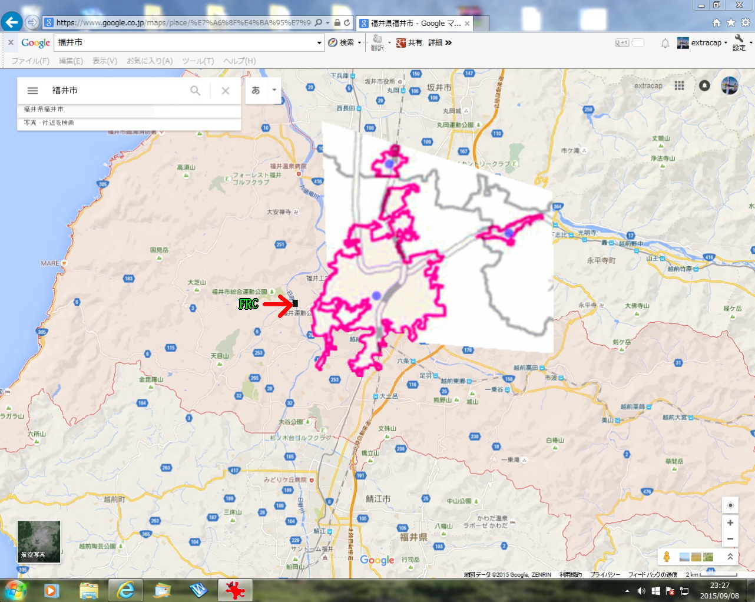755x602 pixels.
Task: Click the address bar search magnifier icon
Action: (319, 22)
